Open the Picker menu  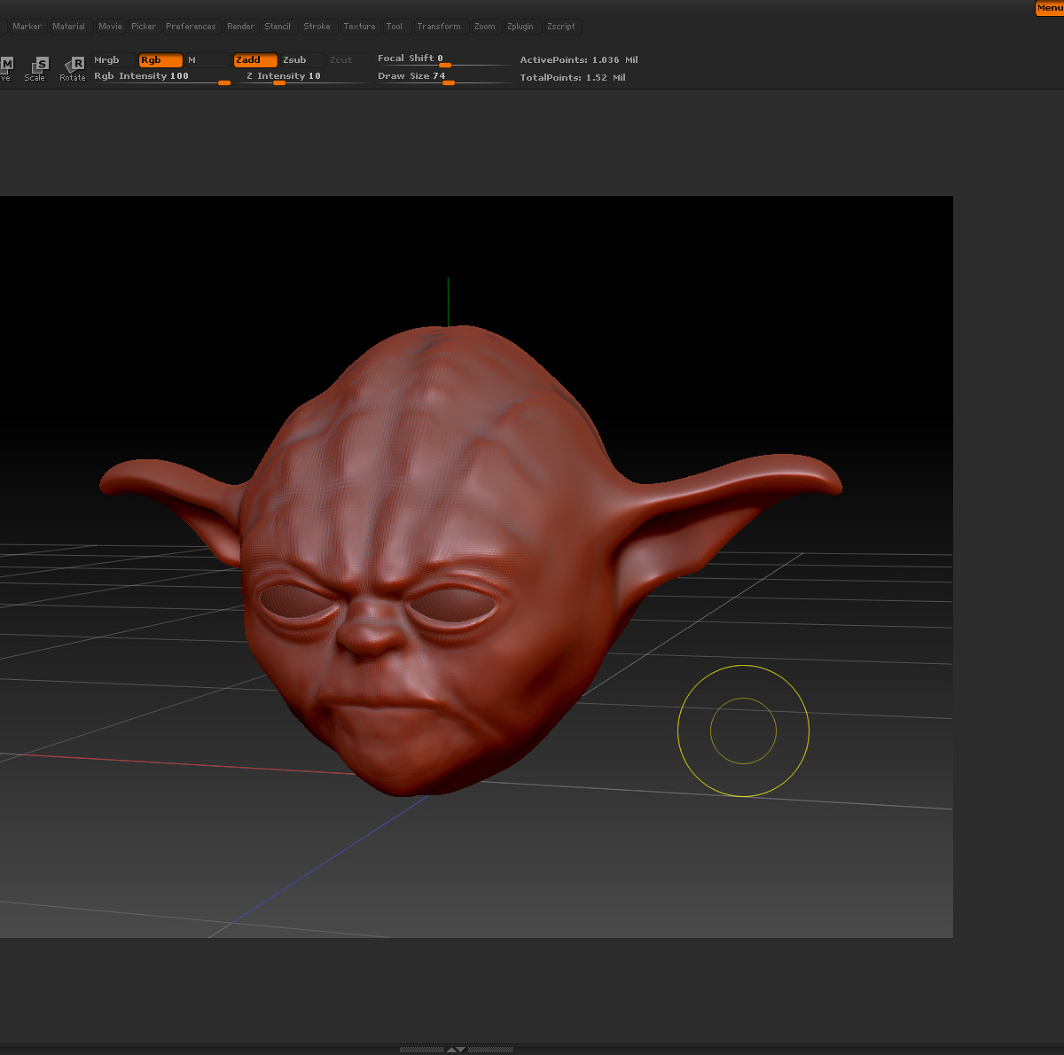[143, 27]
